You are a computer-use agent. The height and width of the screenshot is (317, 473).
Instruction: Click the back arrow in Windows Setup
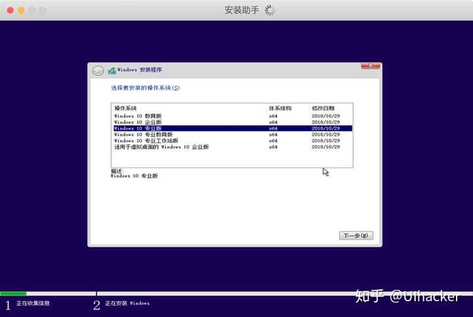(98, 70)
